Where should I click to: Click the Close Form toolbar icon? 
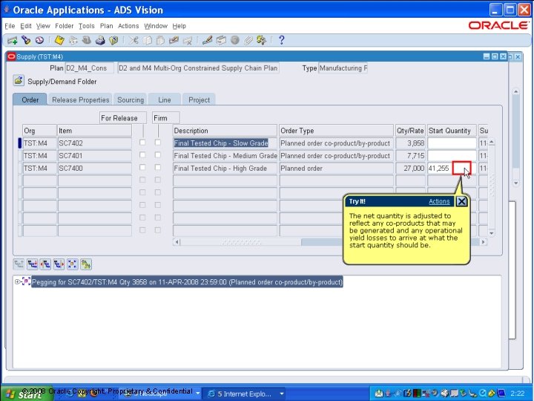pyautogui.click(x=113, y=41)
